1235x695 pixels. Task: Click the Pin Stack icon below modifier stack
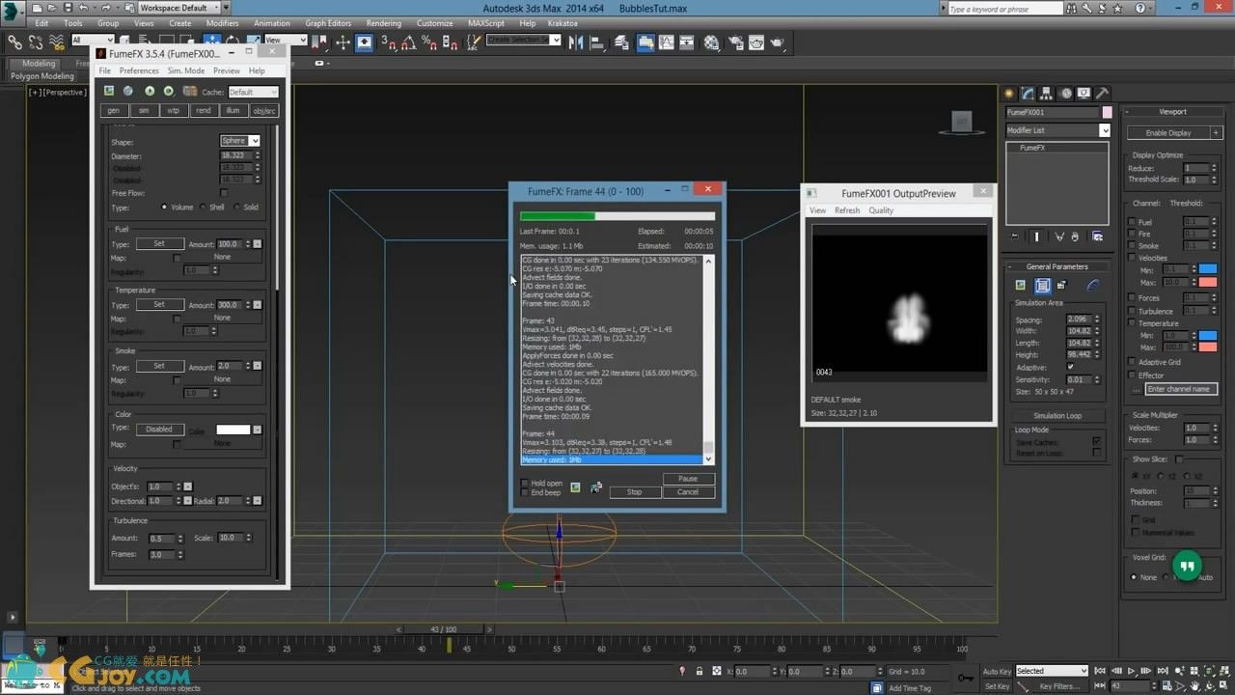(x=1015, y=236)
